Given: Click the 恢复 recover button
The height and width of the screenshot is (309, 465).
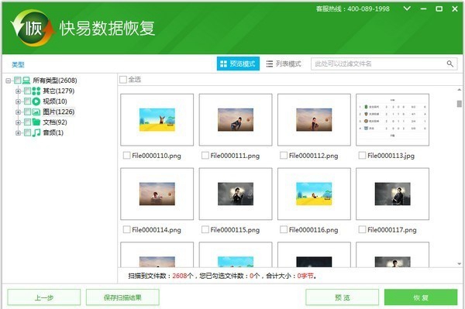Looking at the screenshot, I should 421,297.
